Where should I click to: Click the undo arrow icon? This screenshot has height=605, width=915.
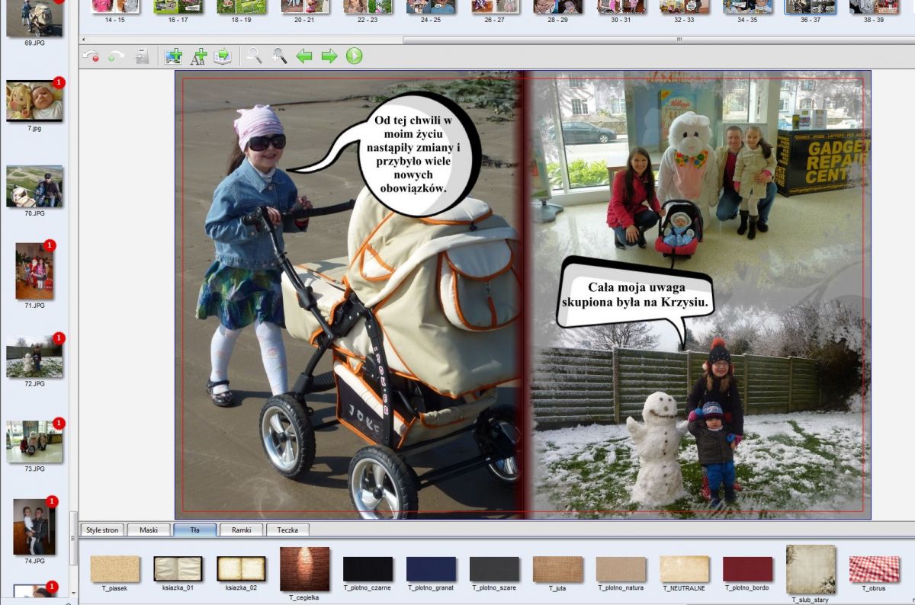(91, 56)
